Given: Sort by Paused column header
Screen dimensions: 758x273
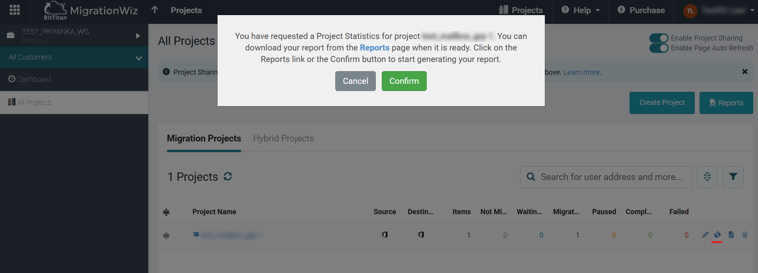Looking at the screenshot, I should pos(604,212).
